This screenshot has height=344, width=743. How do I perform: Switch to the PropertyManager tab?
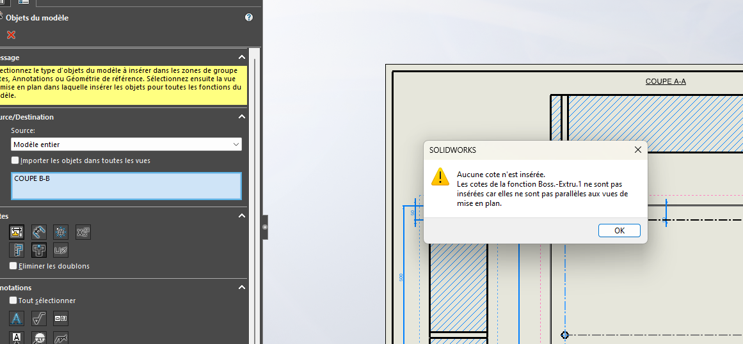pyautogui.click(x=23, y=3)
